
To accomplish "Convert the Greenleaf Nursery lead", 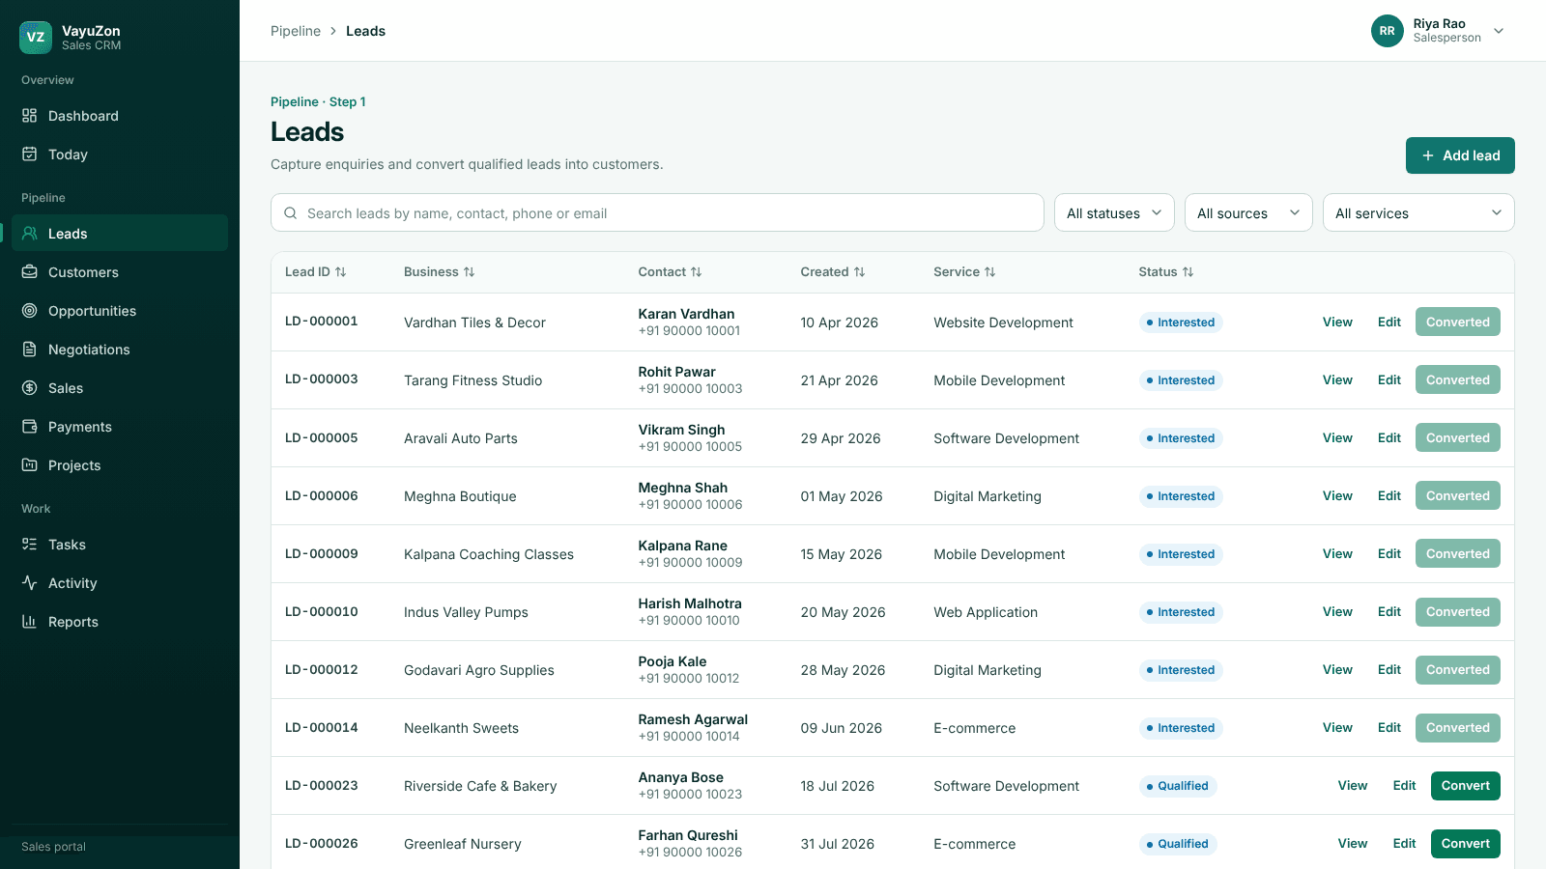I will 1465,844.
